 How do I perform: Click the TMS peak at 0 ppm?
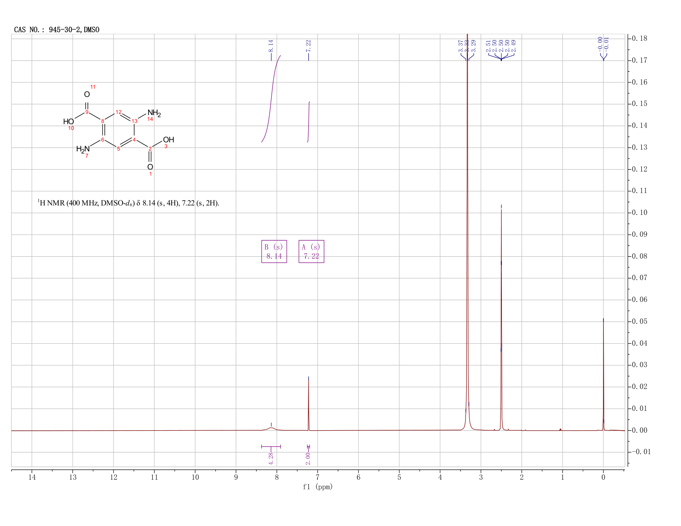click(x=603, y=375)
